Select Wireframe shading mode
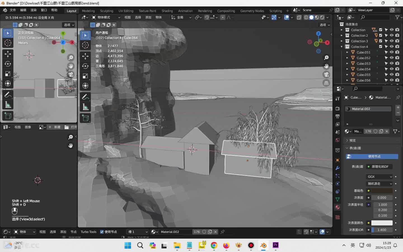 306,17
